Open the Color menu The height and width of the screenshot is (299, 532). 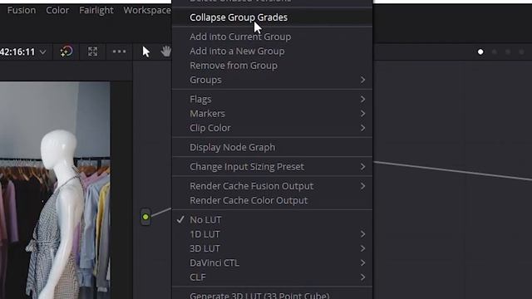(57, 10)
